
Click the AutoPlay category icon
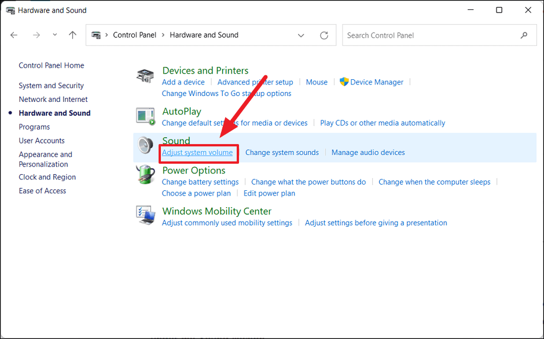(x=145, y=116)
